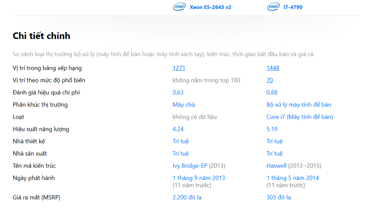Open the ranking position link 1448

click(x=273, y=68)
